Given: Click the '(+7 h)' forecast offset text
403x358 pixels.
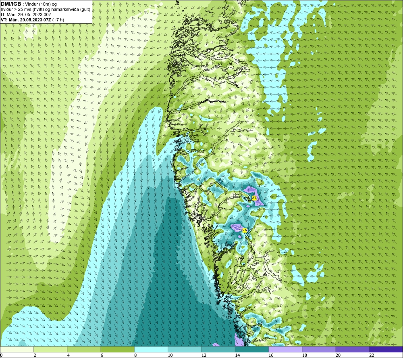Looking at the screenshot, I should point(58,20).
